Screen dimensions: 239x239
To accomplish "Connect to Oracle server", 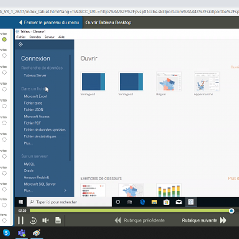I will [x=29, y=171].
